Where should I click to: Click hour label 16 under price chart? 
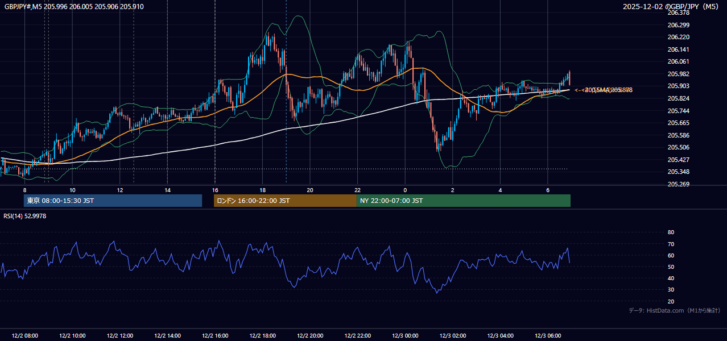[215, 190]
